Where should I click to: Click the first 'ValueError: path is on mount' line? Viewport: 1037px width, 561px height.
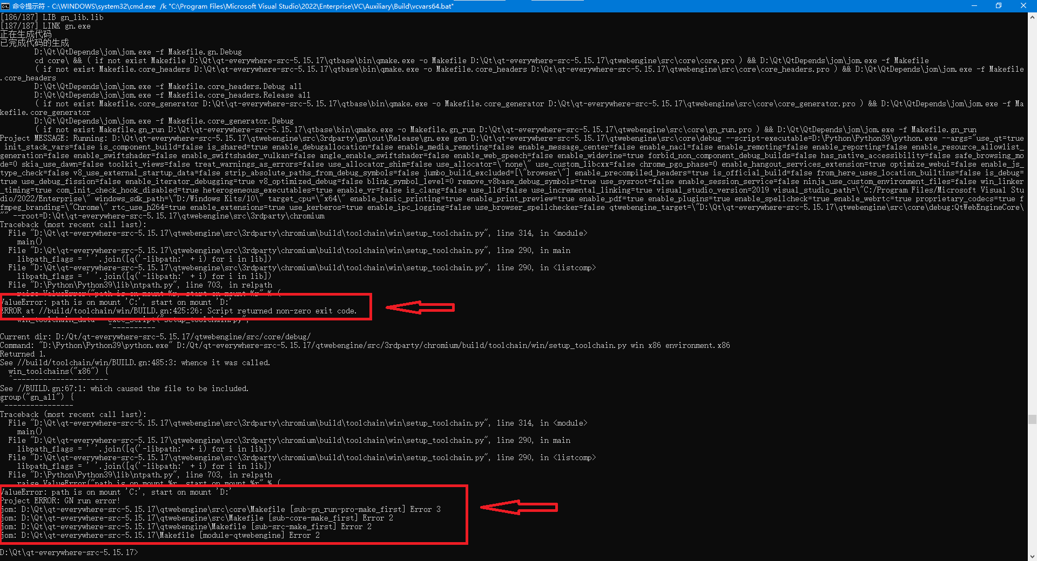click(x=116, y=302)
